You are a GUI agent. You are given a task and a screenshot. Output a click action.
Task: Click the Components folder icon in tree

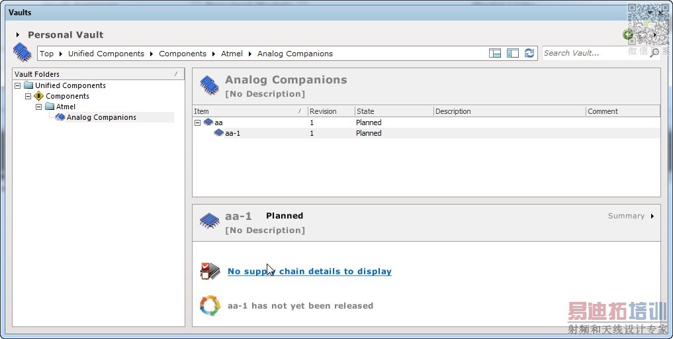(x=38, y=96)
